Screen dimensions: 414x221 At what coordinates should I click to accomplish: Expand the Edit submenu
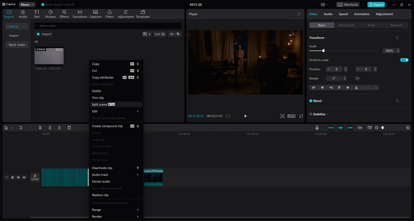point(116,111)
